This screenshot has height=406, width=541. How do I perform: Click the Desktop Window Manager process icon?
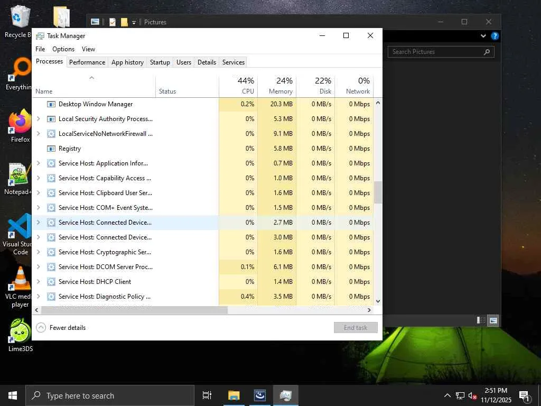[x=51, y=104]
